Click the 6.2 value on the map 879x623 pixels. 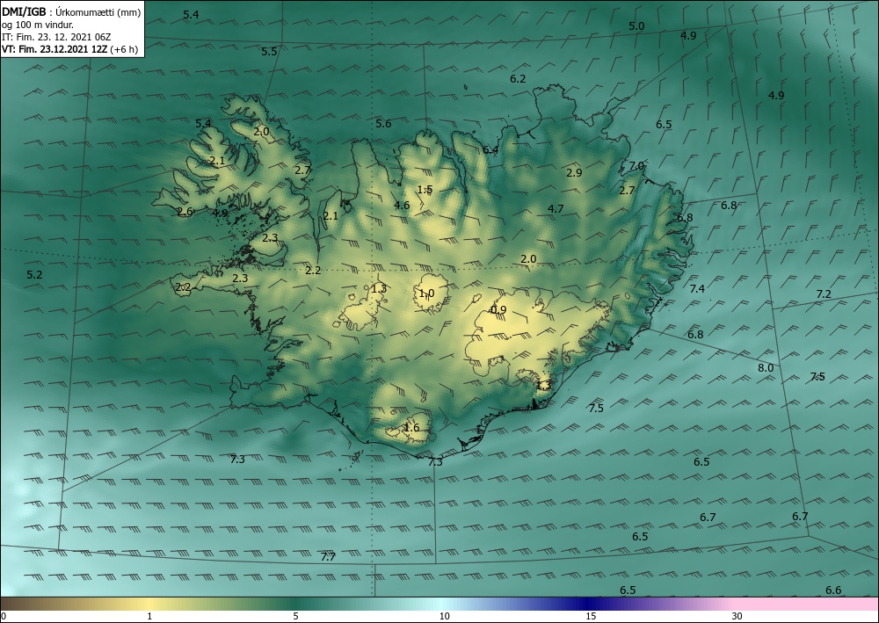518,79
